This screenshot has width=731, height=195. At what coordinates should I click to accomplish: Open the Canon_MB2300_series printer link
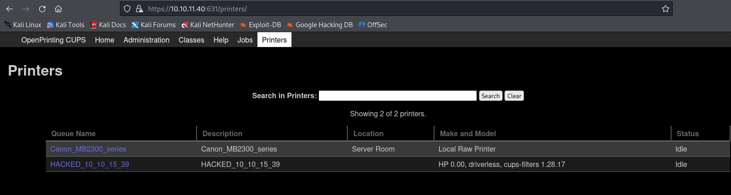[88, 149]
